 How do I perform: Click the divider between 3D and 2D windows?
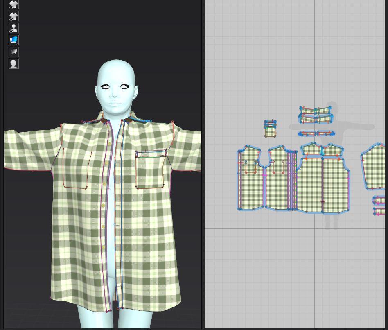pyautogui.click(x=203, y=164)
